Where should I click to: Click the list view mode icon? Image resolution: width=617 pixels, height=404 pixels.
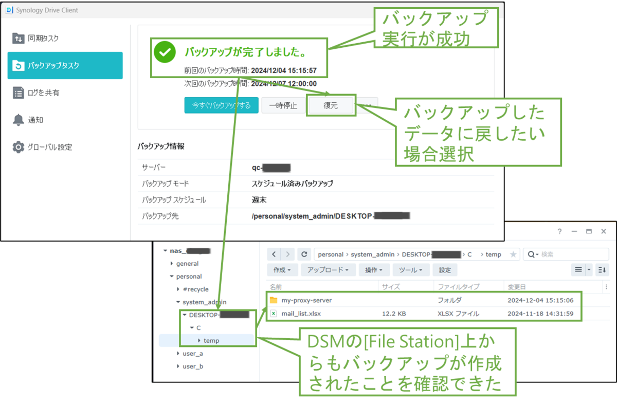tap(578, 269)
